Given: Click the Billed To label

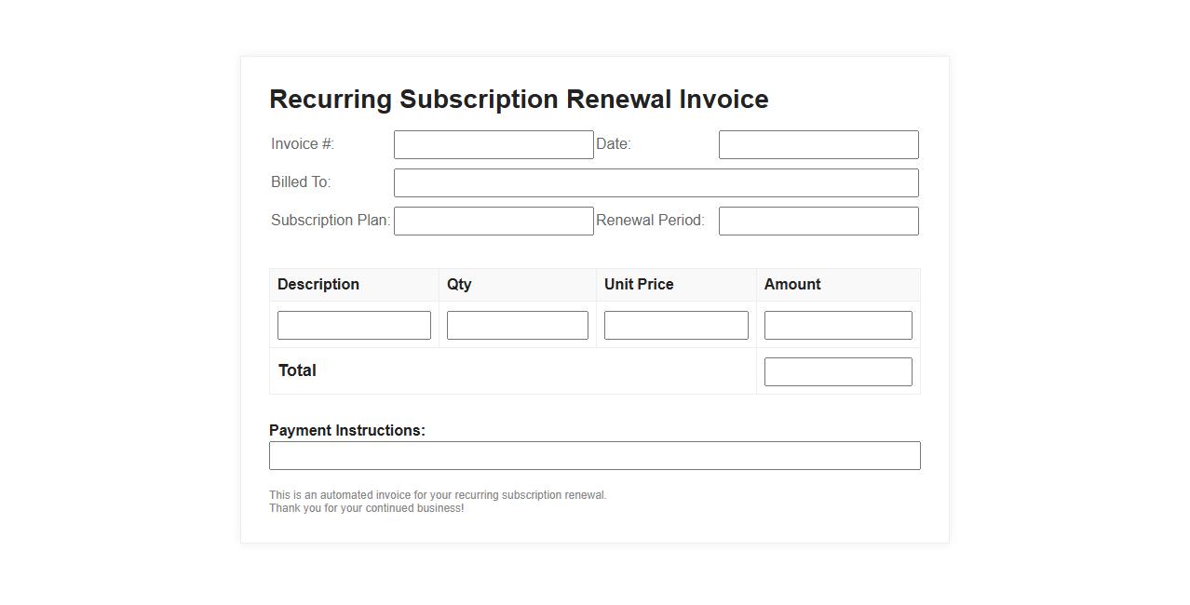Looking at the screenshot, I should point(301,182).
